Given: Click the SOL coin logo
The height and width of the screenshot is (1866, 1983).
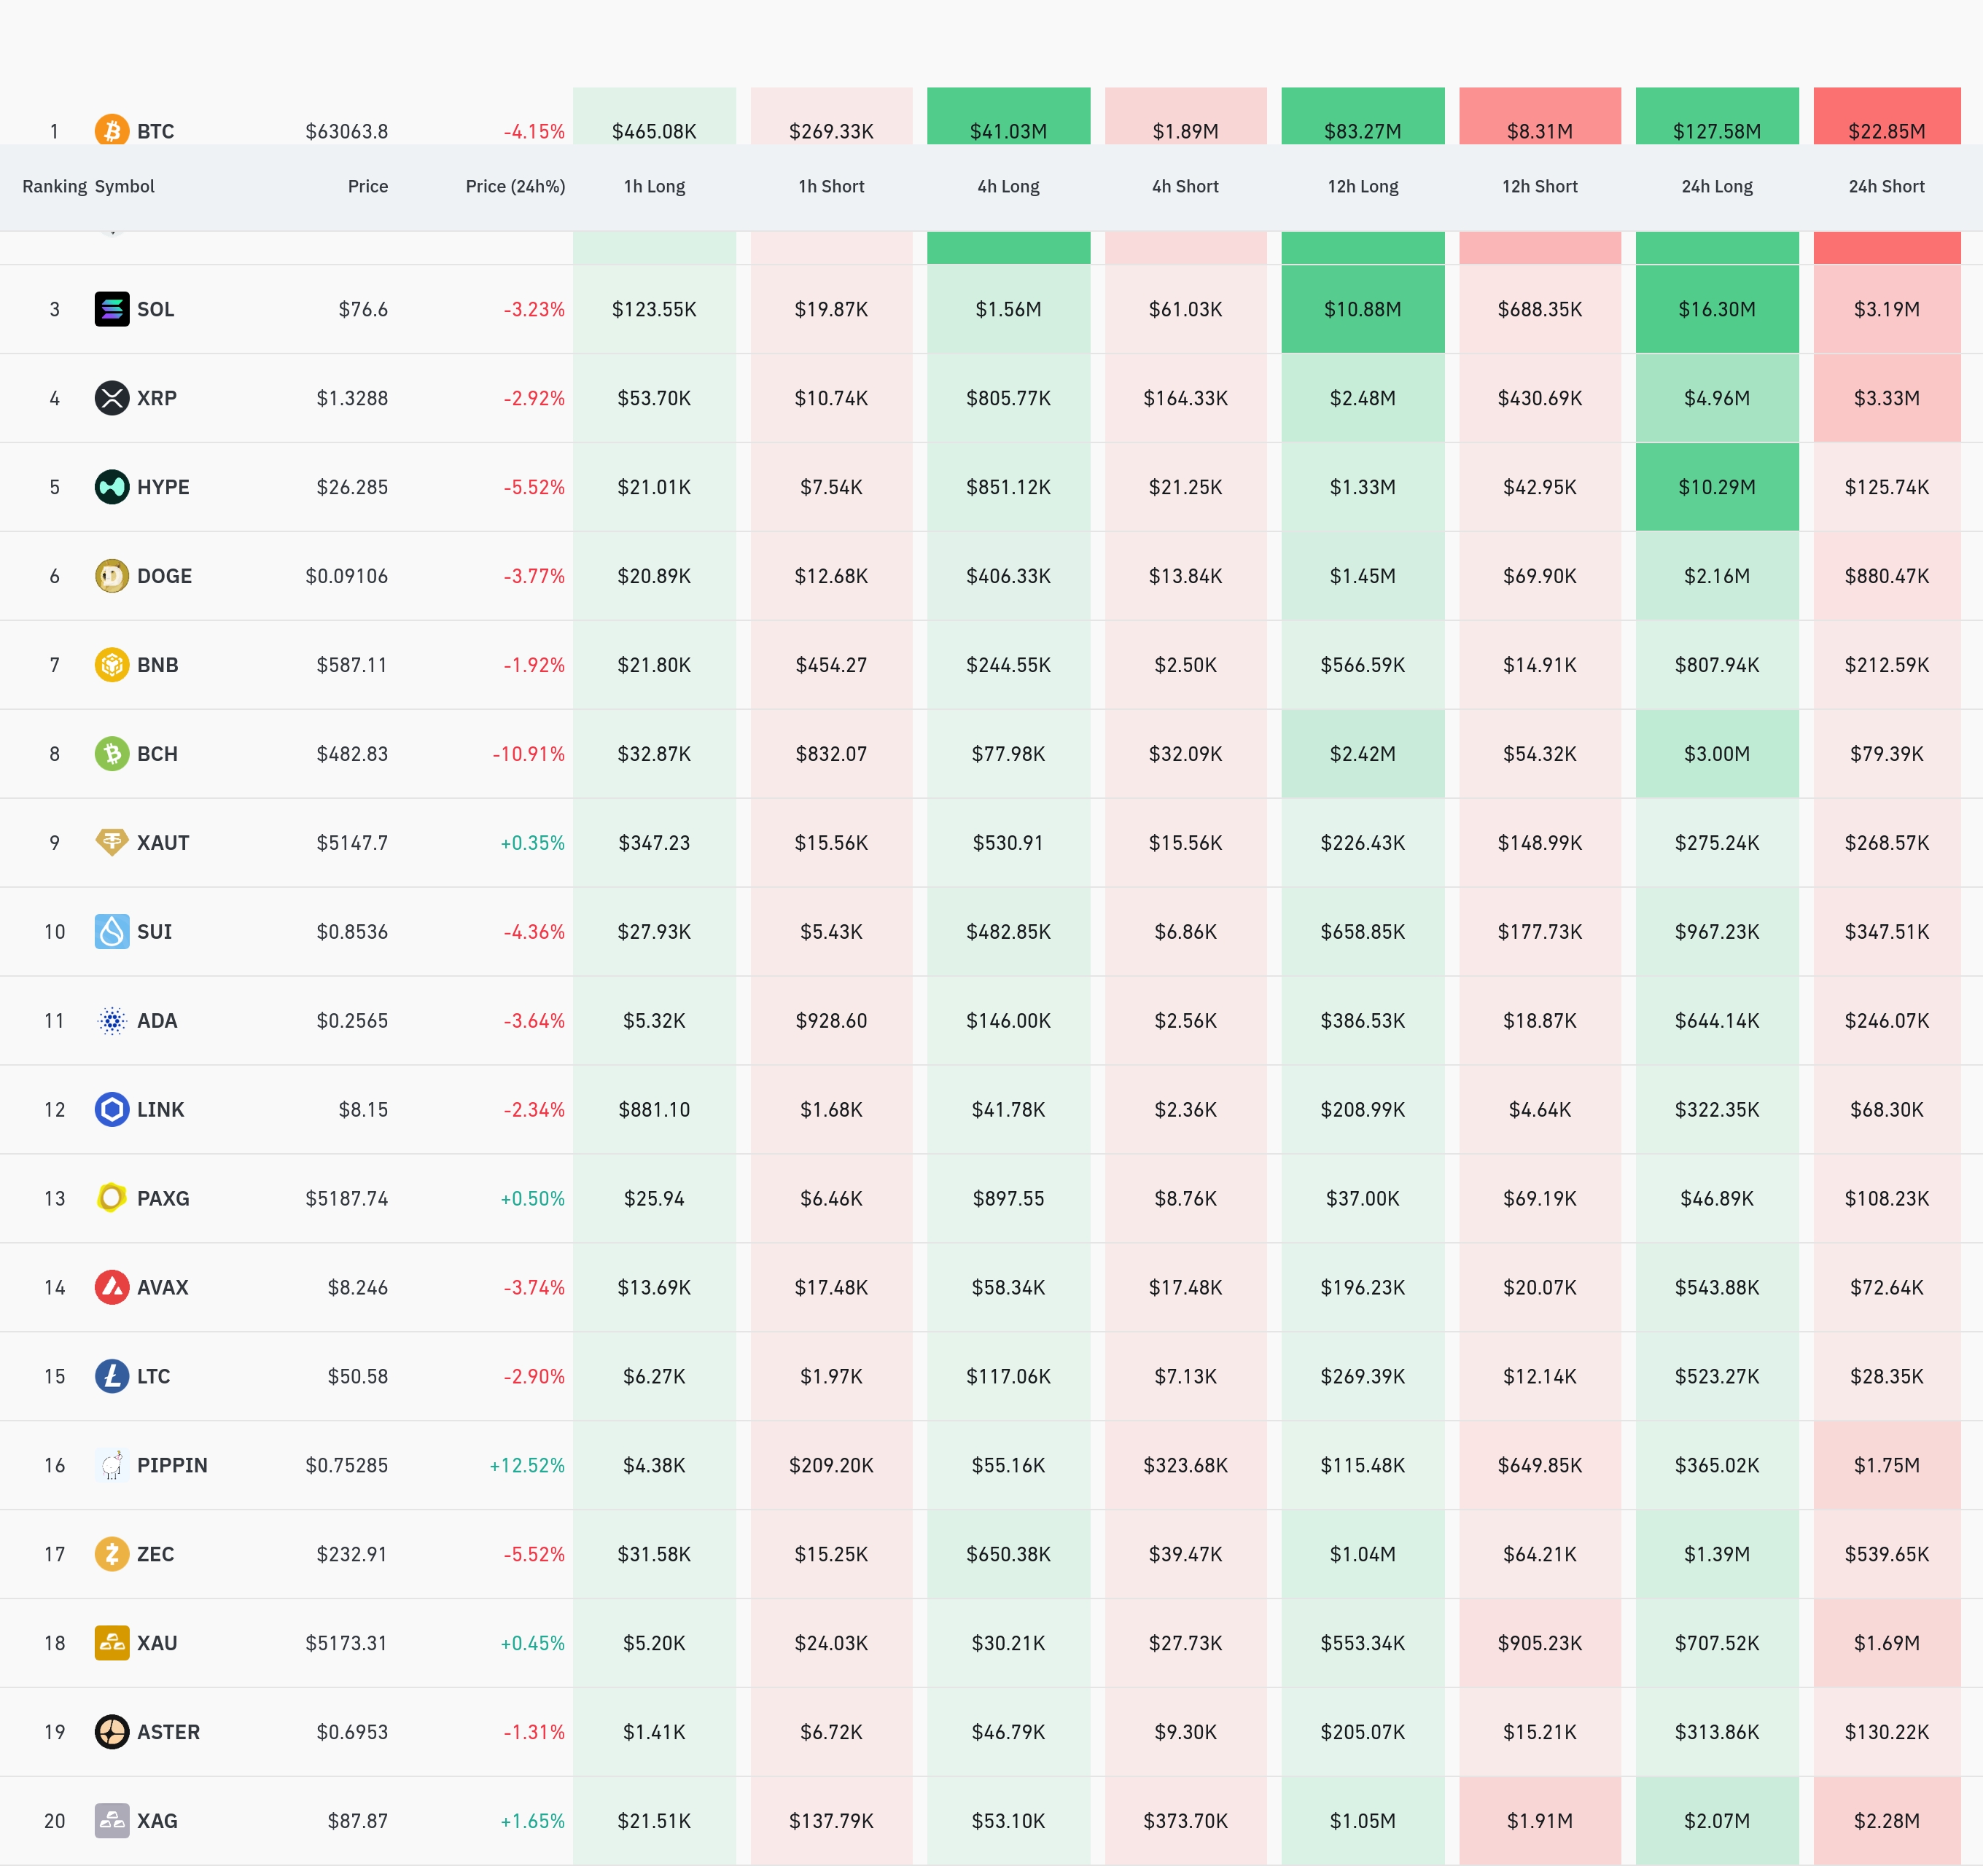Looking at the screenshot, I should [x=112, y=309].
